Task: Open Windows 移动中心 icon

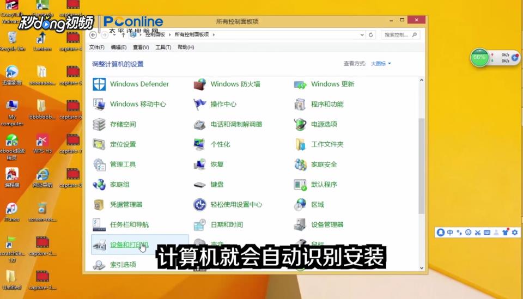Action: click(99, 105)
